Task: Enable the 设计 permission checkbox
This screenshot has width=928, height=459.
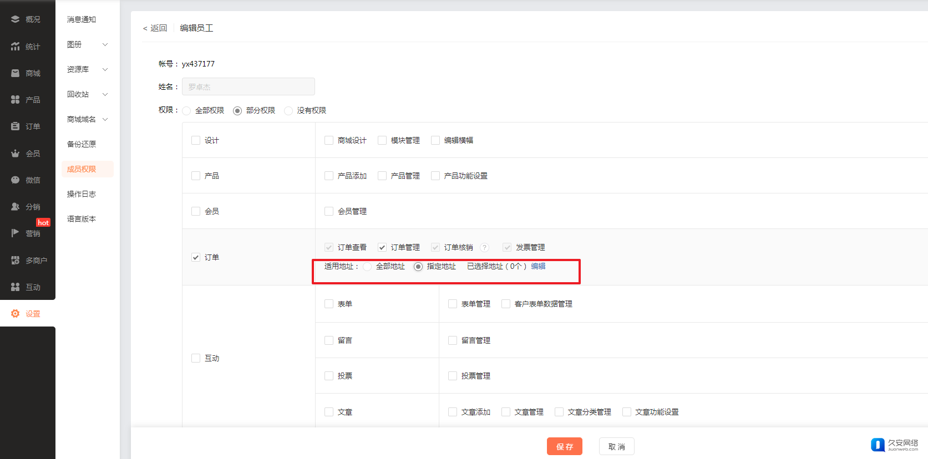Action: click(x=196, y=140)
